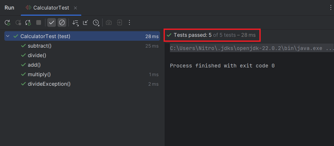
Task: Select subtract() test result
Action: pos(39,46)
